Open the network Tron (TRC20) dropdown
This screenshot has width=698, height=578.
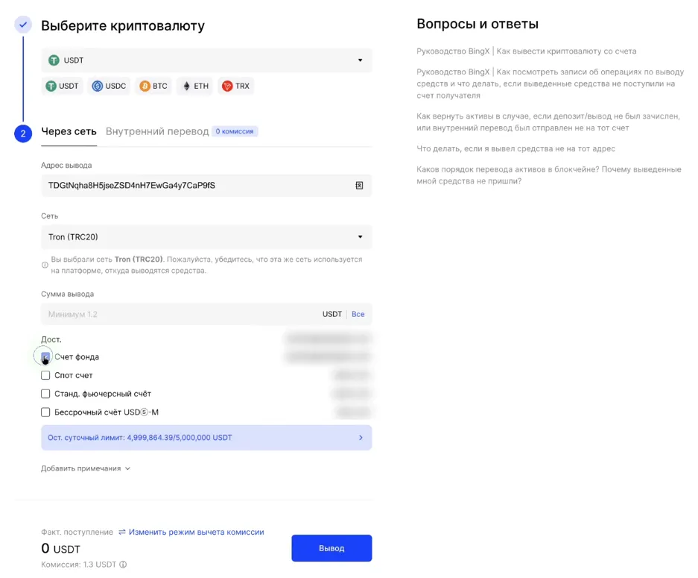tap(206, 235)
